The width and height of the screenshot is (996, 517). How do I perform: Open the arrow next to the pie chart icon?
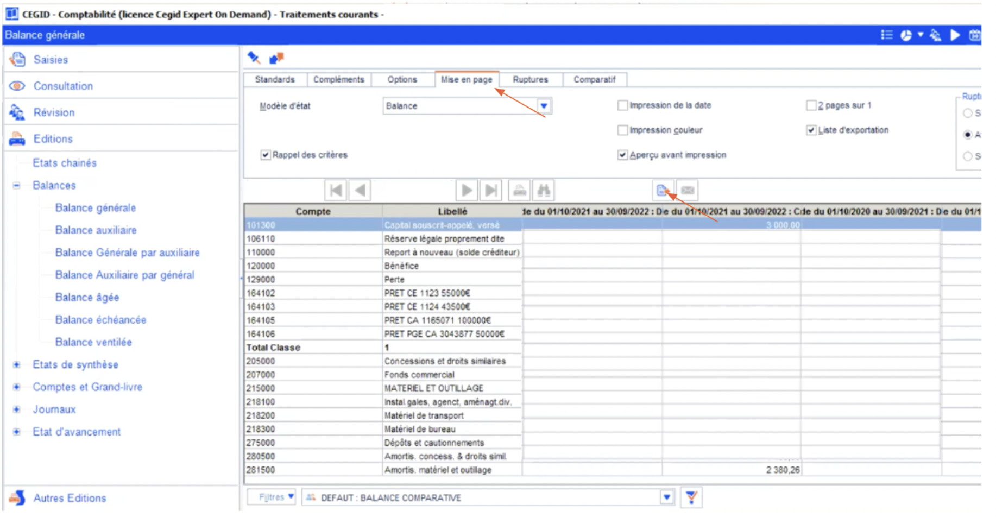pyautogui.click(x=921, y=35)
